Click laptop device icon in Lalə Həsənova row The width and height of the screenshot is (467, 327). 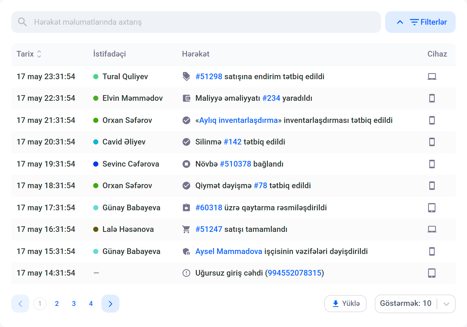tap(432, 229)
